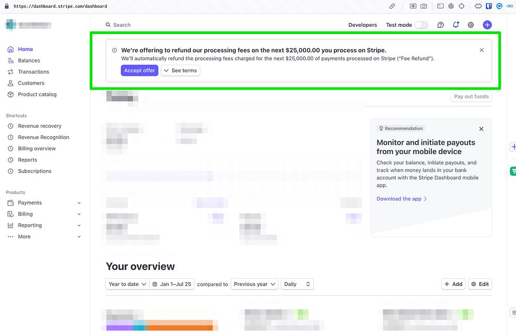
Task: Open Product catalog
Action: 37,94
